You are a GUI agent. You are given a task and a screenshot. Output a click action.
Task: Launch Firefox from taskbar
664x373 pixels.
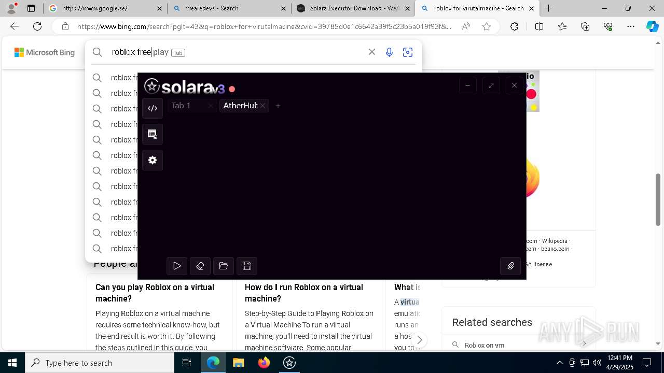[x=264, y=363]
